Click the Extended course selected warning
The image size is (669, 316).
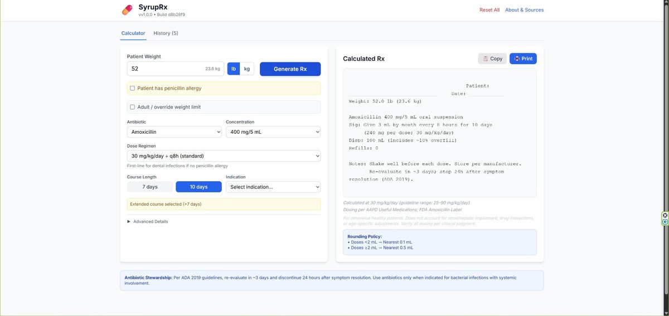[x=224, y=204]
